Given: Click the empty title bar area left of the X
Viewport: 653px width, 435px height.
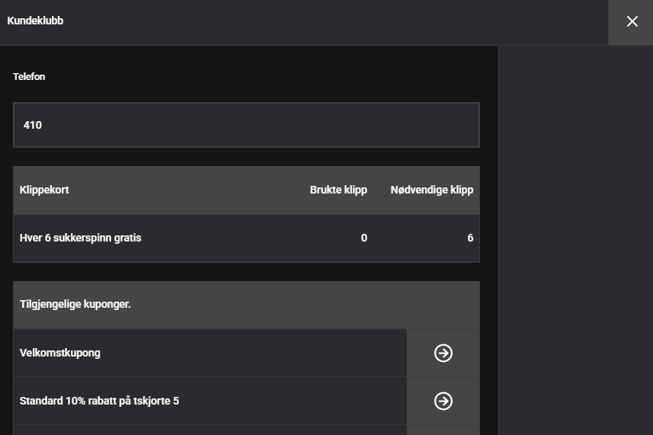Looking at the screenshot, I should (x=333, y=23).
